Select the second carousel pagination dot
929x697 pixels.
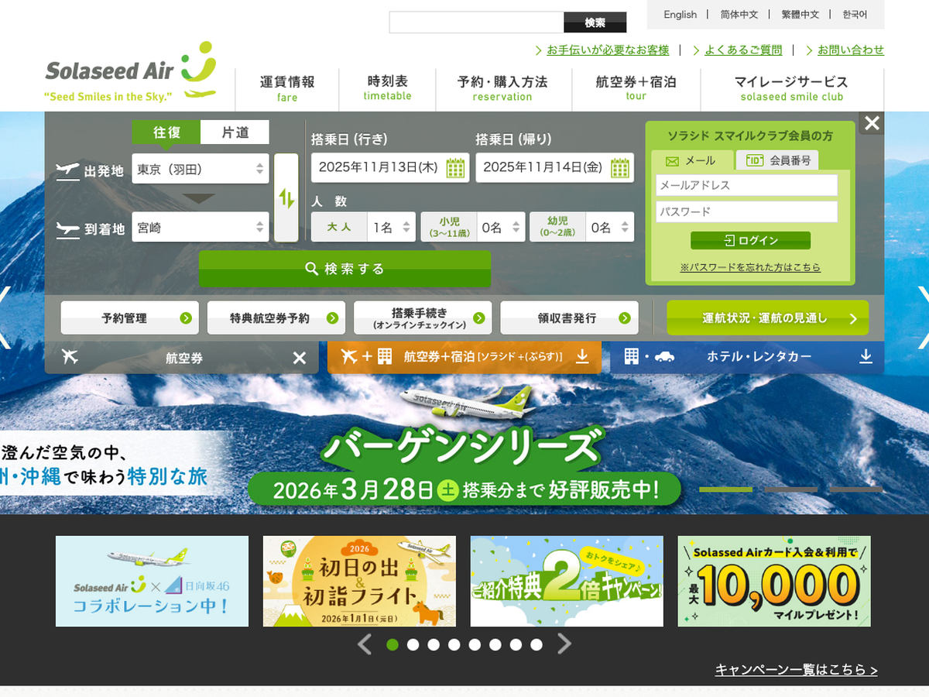pos(413,644)
